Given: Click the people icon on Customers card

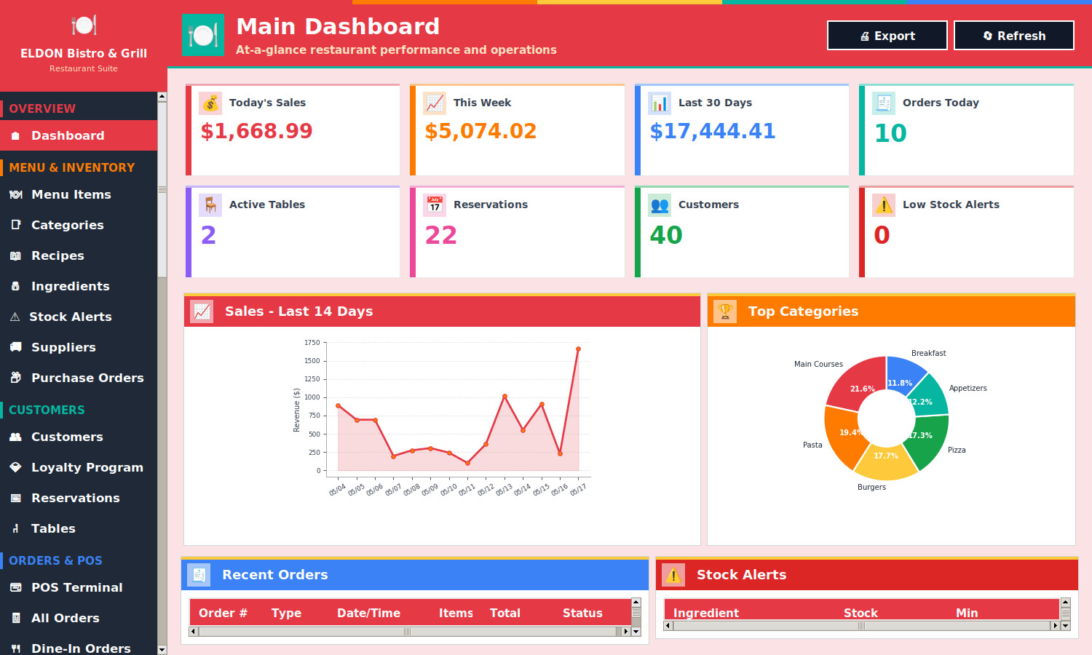Looking at the screenshot, I should 660,205.
